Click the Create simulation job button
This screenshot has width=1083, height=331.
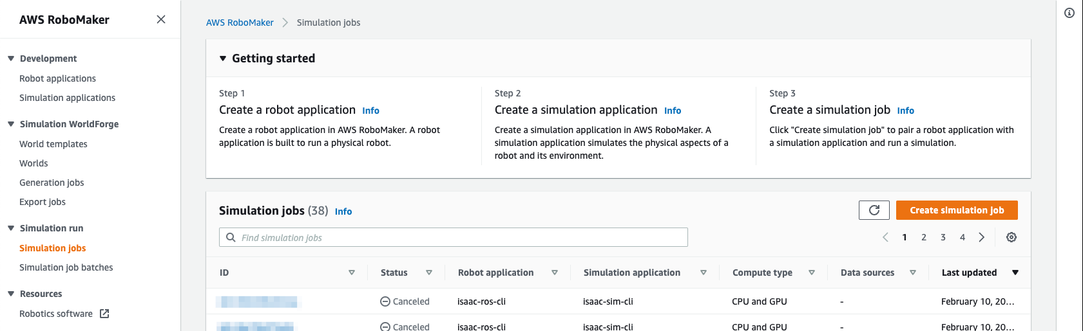pyautogui.click(x=957, y=210)
